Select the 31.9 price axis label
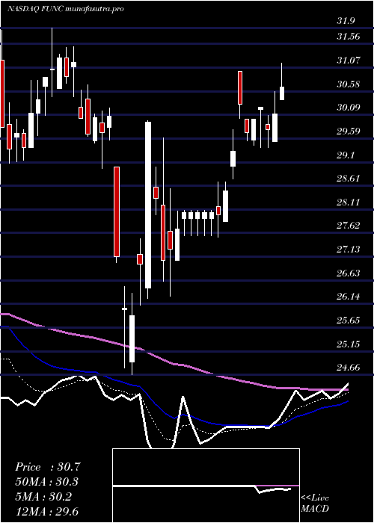The image size is (374, 523). (x=346, y=21)
